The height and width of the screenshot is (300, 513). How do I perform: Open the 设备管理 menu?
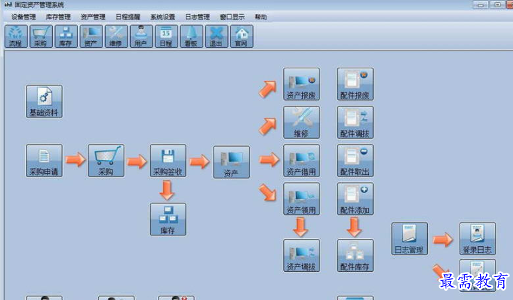(23, 17)
